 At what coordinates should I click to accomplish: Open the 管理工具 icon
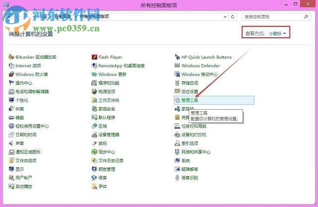pyautogui.click(x=177, y=100)
